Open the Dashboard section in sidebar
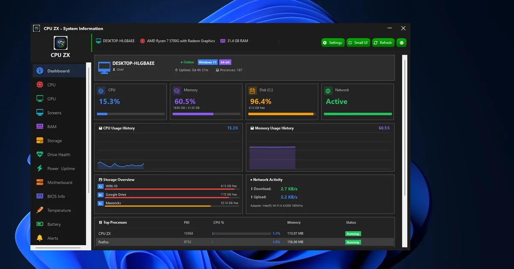The image size is (514, 269). pyautogui.click(x=60, y=71)
